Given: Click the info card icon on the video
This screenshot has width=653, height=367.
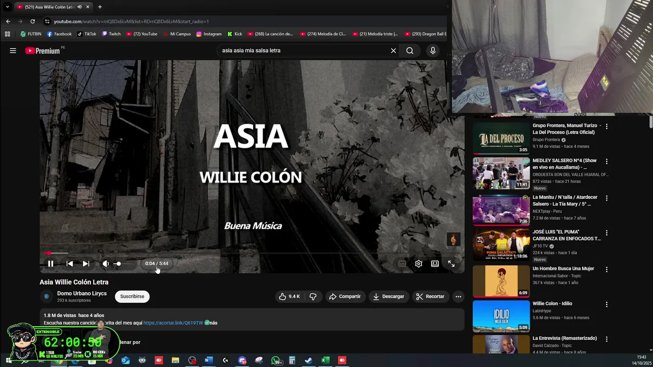Looking at the screenshot, I should tap(453, 239).
